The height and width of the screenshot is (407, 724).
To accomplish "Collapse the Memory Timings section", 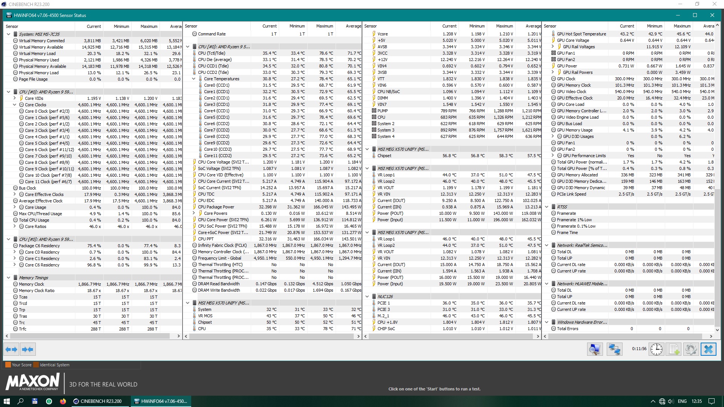I will (x=8, y=278).
